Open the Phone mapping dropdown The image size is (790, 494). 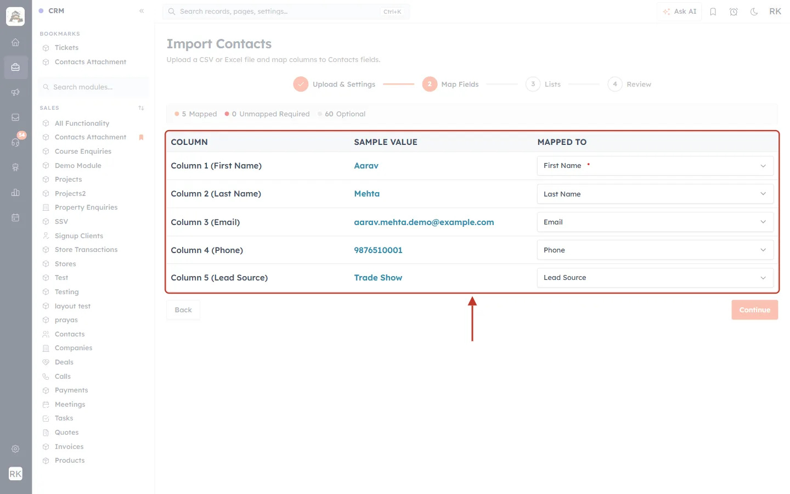655,250
